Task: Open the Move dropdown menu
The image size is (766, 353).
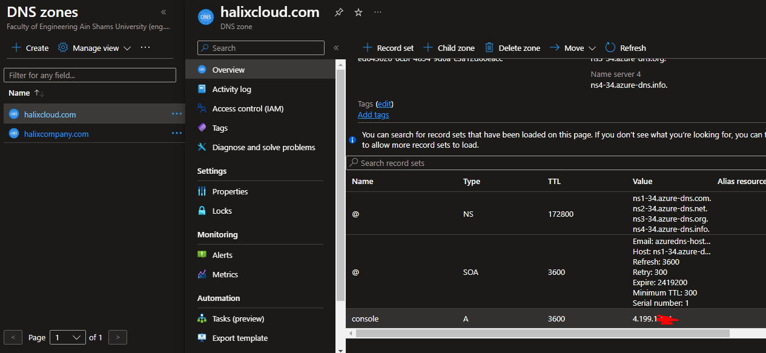Action: click(x=573, y=48)
